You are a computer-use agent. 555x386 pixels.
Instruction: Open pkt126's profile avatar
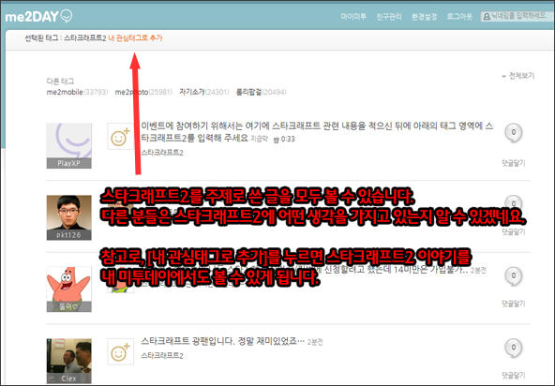[69, 217]
